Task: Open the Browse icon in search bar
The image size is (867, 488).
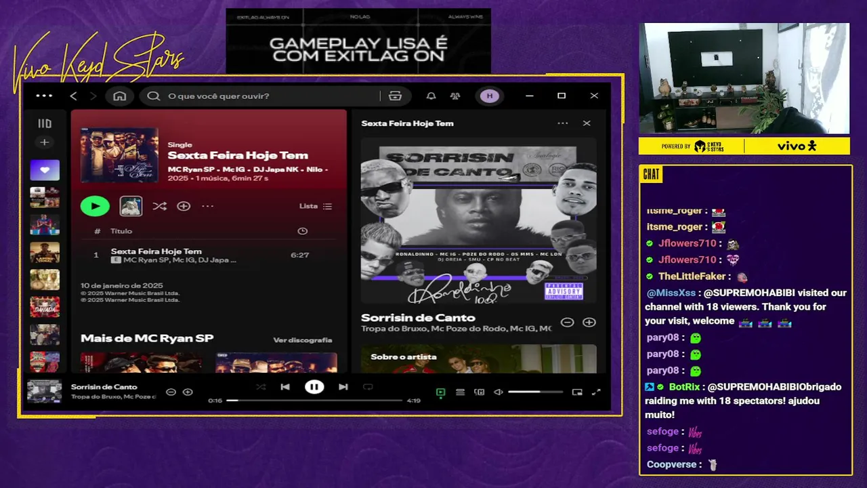Action: point(395,96)
